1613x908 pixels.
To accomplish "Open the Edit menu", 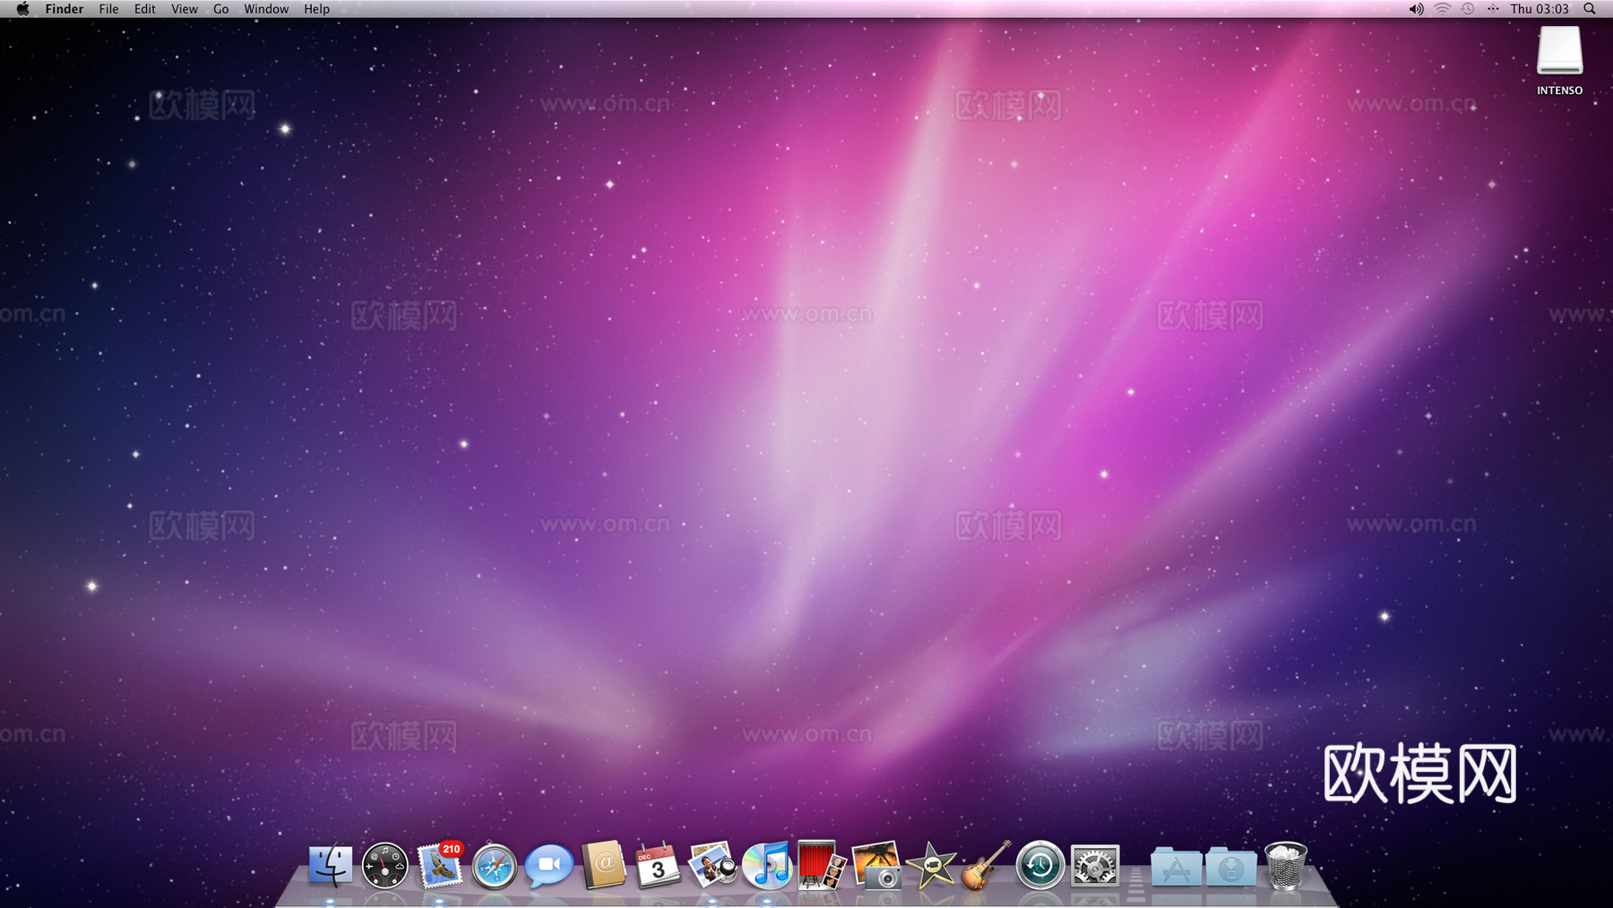I will click(145, 9).
